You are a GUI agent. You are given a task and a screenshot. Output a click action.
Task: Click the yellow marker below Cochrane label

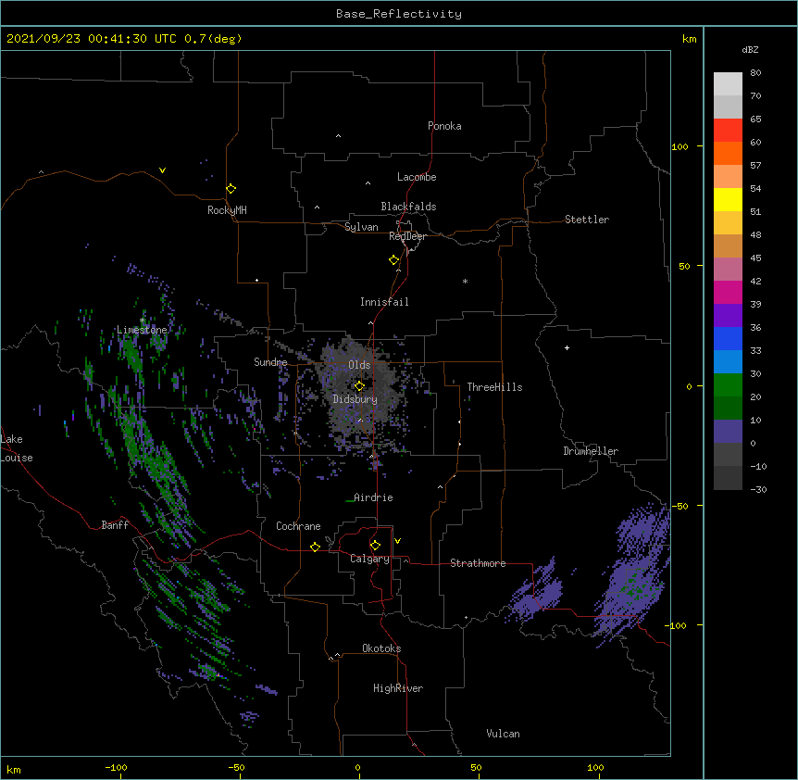pos(315,547)
